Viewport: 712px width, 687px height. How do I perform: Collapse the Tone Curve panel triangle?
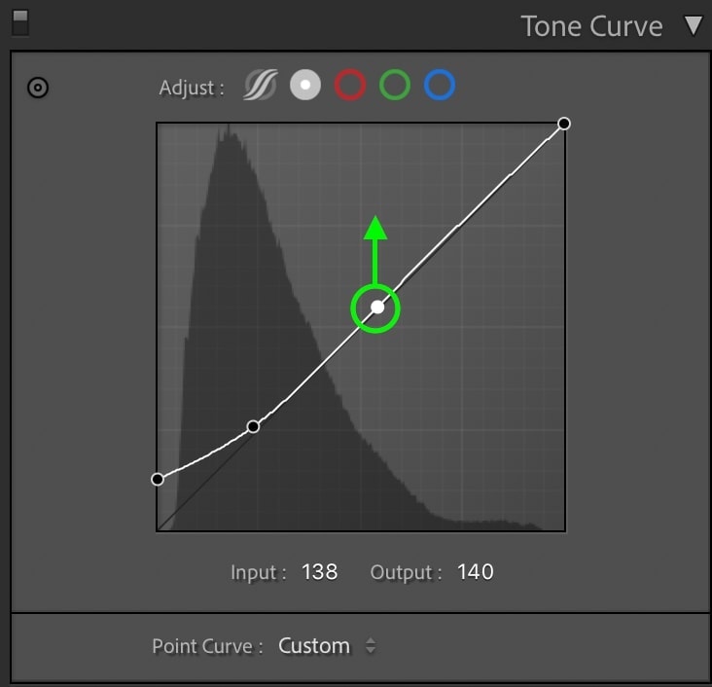693,26
